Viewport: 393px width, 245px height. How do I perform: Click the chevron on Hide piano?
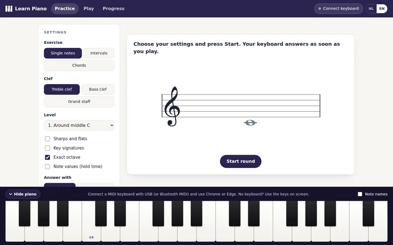pos(11,194)
